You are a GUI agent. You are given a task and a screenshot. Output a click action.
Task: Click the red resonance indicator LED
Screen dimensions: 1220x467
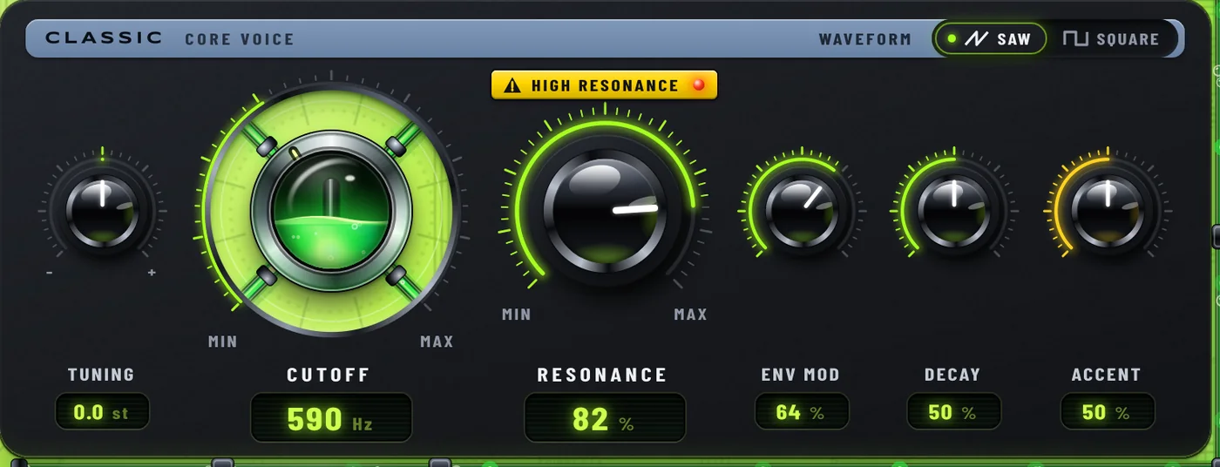point(698,85)
